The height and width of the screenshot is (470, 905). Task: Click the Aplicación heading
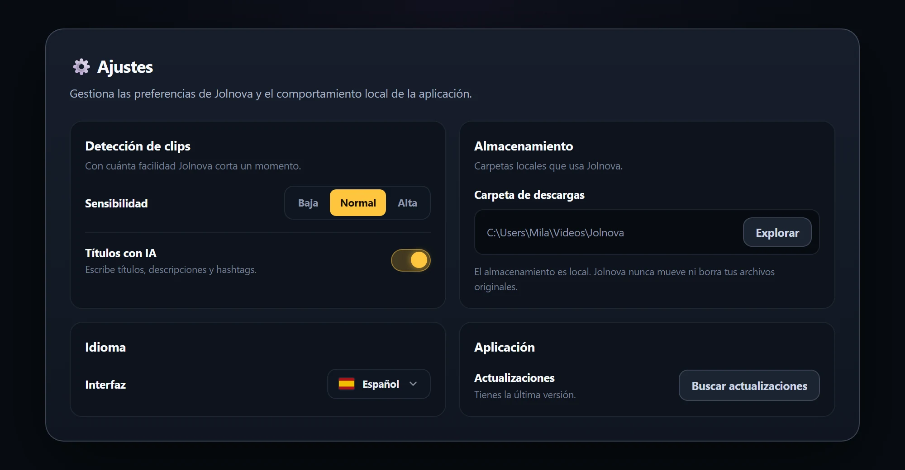click(505, 347)
